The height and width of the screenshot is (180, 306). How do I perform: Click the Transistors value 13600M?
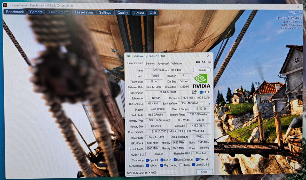(x=184, y=87)
